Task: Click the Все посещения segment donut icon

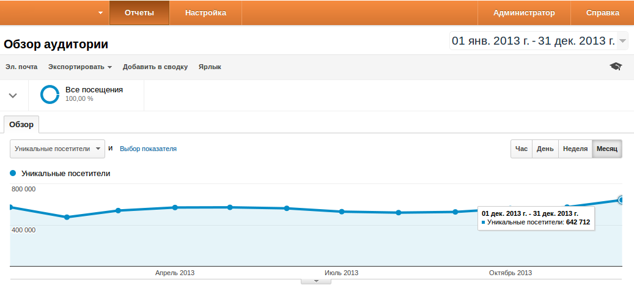Action: point(50,95)
